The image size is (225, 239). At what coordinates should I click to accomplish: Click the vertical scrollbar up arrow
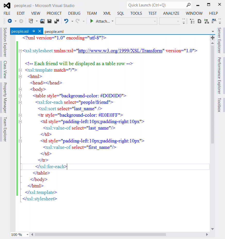[x=212, y=43]
